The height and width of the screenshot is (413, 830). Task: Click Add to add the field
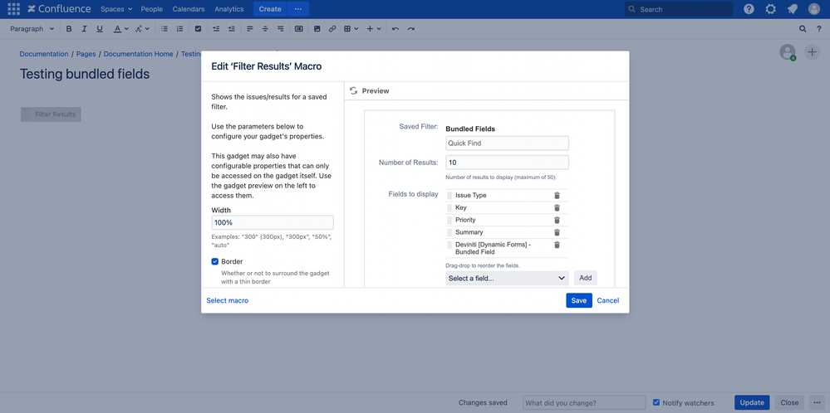[x=586, y=278]
